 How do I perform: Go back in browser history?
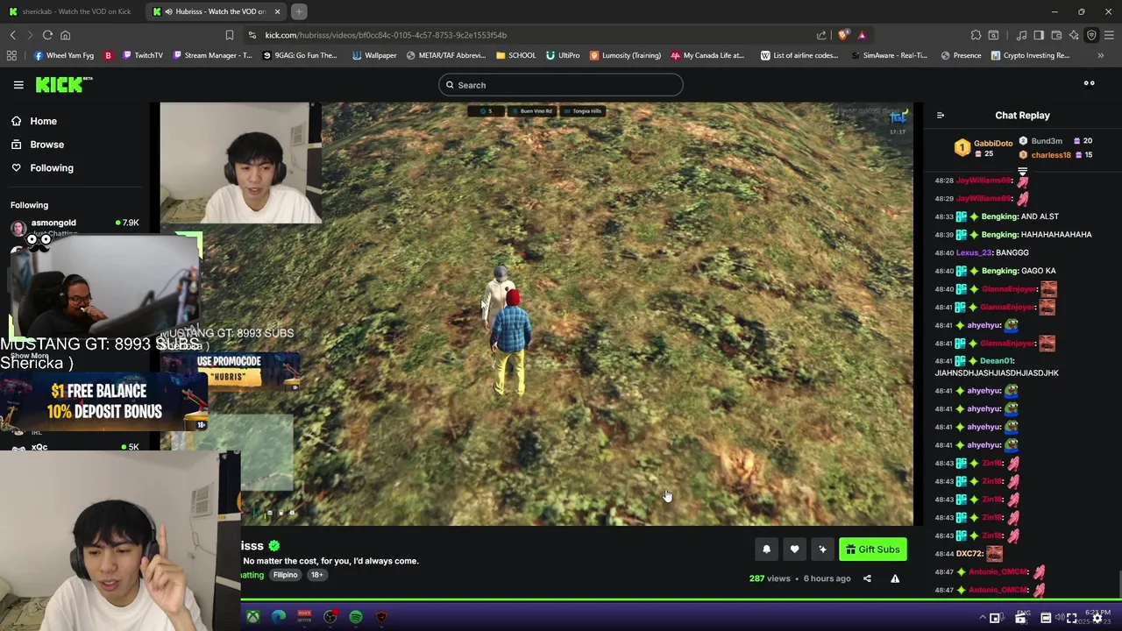tap(12, 35)
